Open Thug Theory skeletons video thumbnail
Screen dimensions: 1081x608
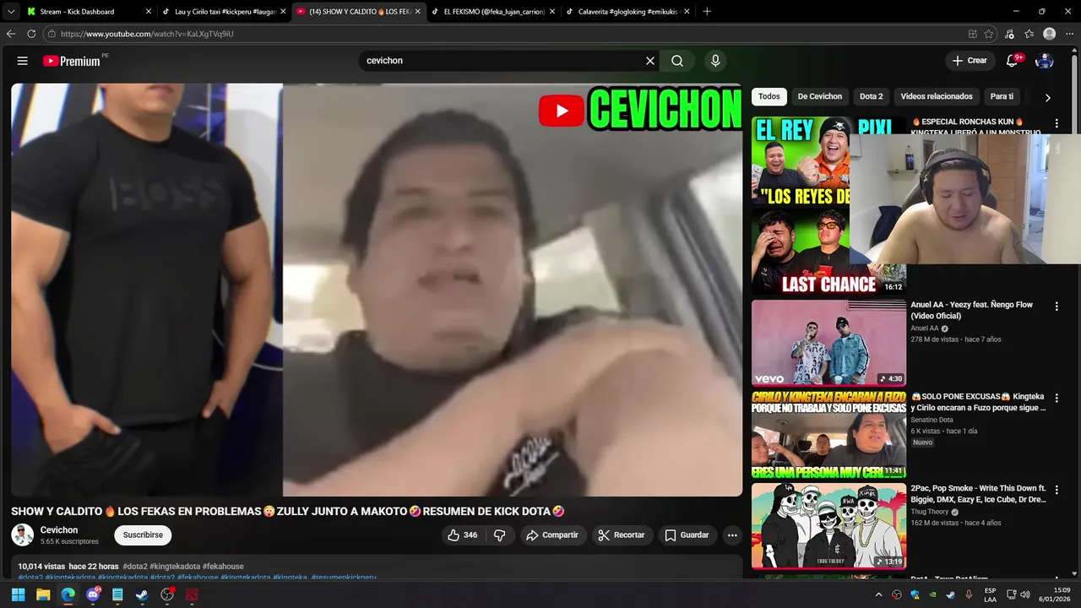tap(828, 526)
